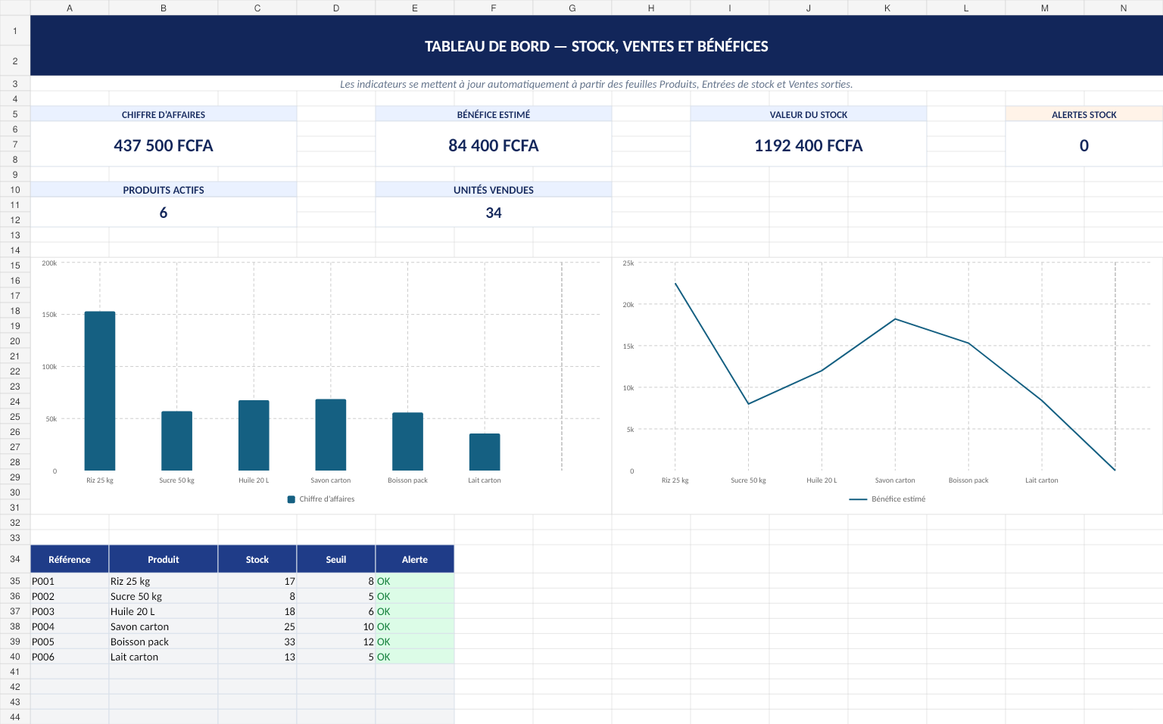1163x724 pixels.
Task: Click the Boisson pack bar
Action: point(407,441)
